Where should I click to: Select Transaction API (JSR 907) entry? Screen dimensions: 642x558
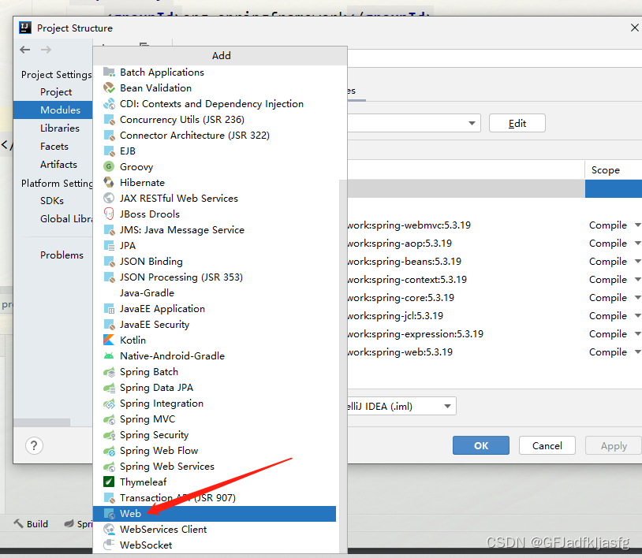pos(215,498)
